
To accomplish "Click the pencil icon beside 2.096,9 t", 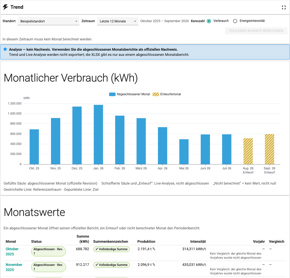I will pyautogui.click(x=154, y=265).
